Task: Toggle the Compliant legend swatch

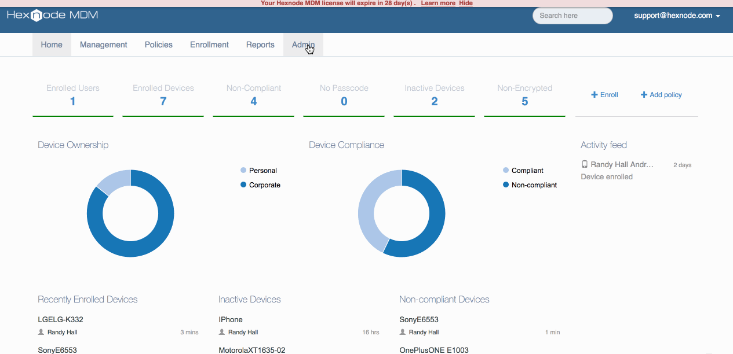Action: tap(506, 171)
